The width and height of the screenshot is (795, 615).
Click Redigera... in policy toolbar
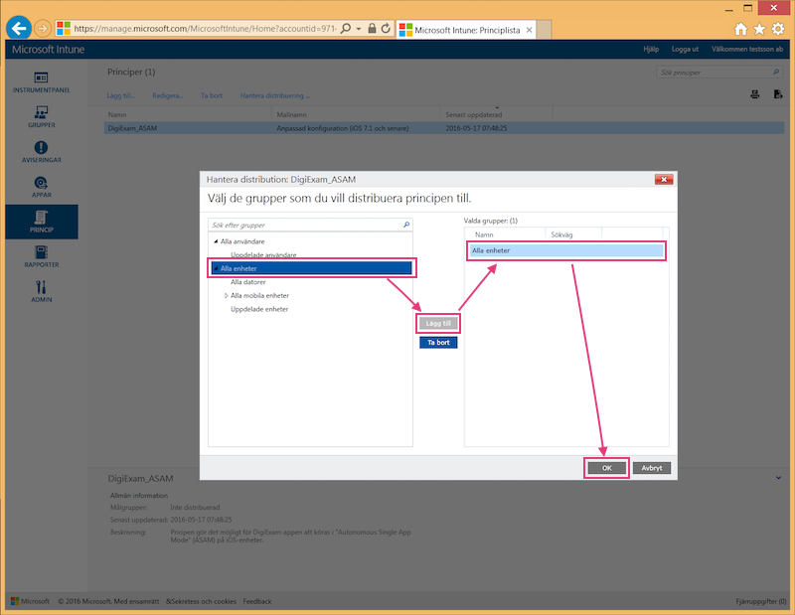point(168,95)
